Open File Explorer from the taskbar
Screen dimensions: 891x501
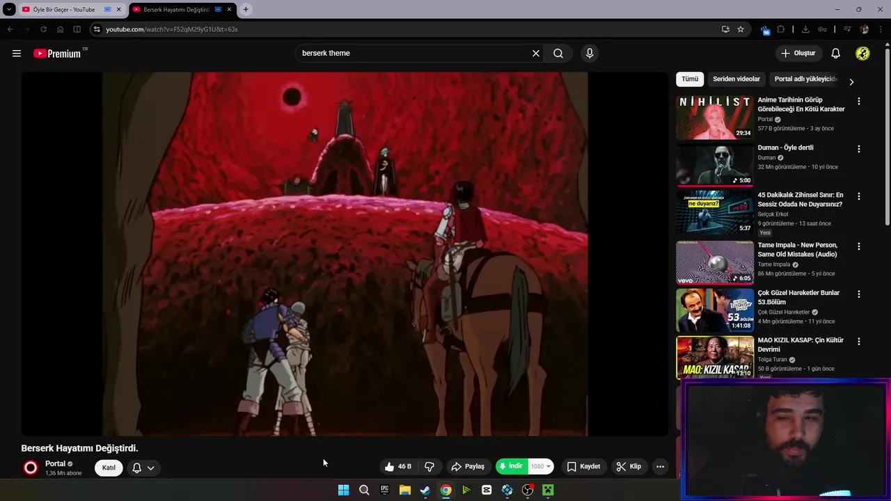coord(404,490)
